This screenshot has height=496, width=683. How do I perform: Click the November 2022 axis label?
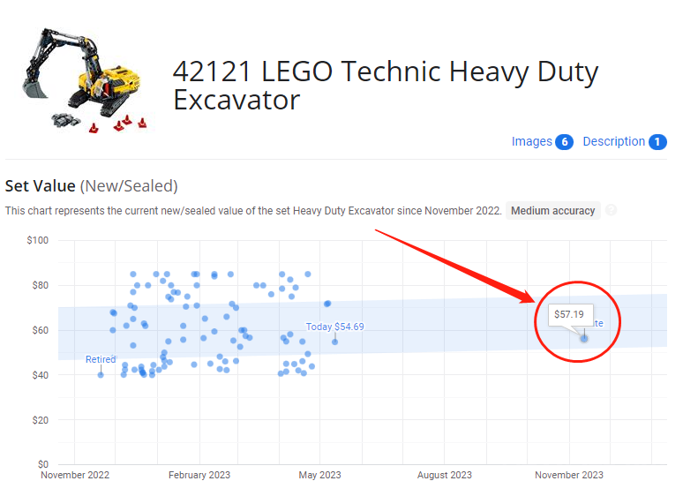pyautogui.click(x=75, y=475)
